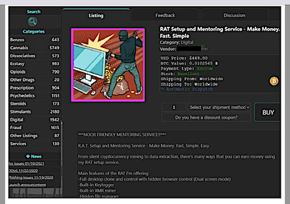Open the DDoS 11/22/2020 news link
Image resolution: width=290 pixels, height=204 pixels.
pos(23,171)
